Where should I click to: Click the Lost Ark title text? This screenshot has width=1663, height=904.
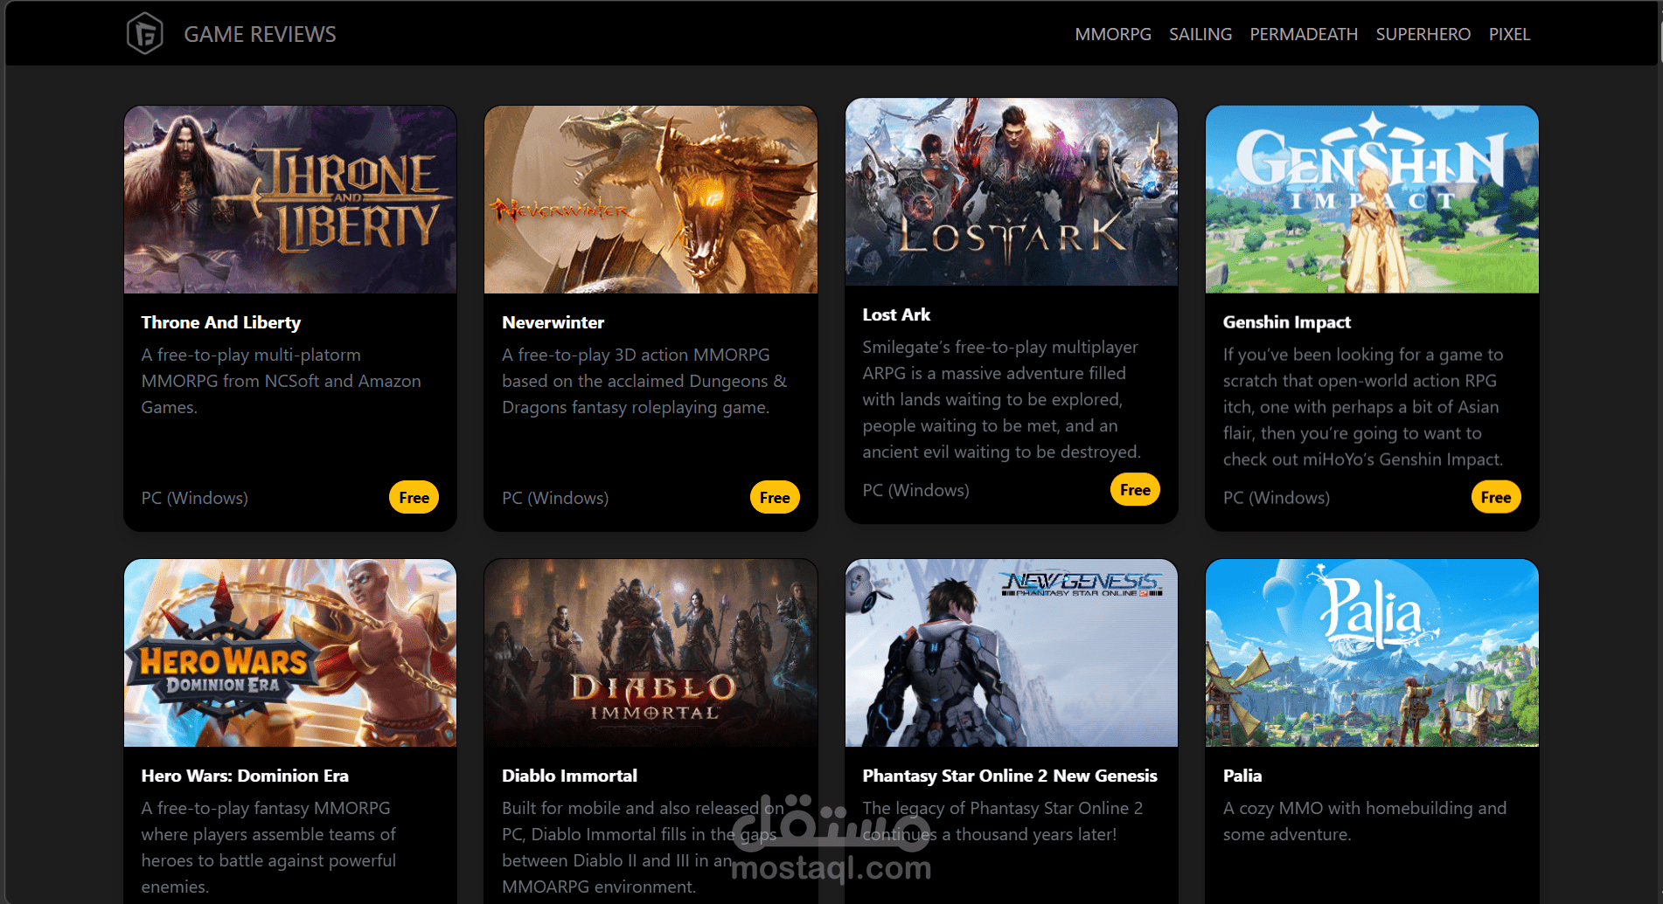[x=896, y=314]
